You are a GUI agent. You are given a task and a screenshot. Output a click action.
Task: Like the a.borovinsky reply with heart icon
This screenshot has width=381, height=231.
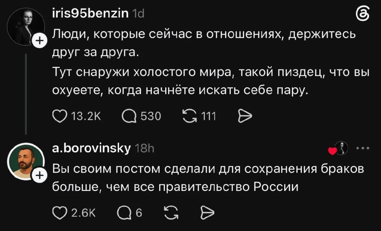click(60, 213)
